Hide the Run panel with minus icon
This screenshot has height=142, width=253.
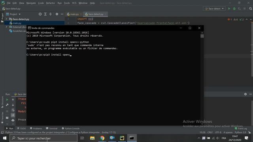coord(251,94)
